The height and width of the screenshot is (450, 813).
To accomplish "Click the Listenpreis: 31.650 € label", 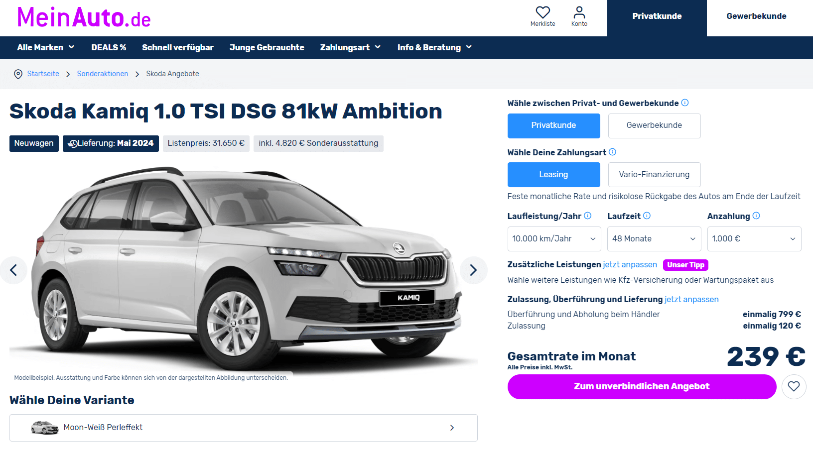I will (x=206, y=143).
